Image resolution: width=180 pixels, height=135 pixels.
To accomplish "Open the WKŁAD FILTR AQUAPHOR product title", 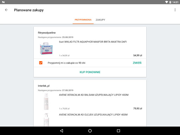I will coord(93,42).
